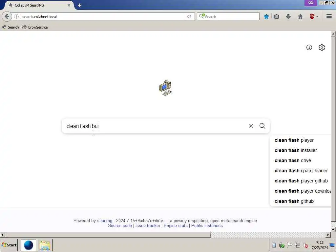Click the address bar showing search.collabnet.local

tap(102, 16)
